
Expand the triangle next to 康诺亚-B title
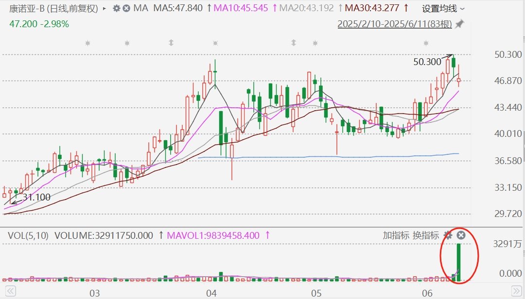click(x=105, y=9)
